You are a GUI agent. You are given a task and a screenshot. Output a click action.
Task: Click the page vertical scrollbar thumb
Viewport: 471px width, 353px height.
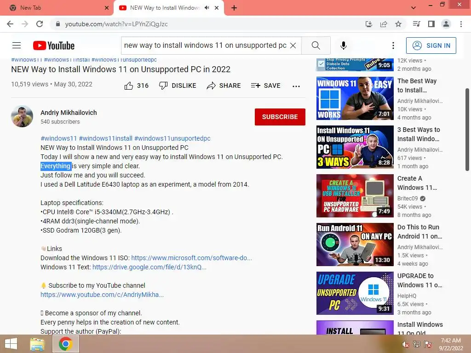tap(467, 130)
